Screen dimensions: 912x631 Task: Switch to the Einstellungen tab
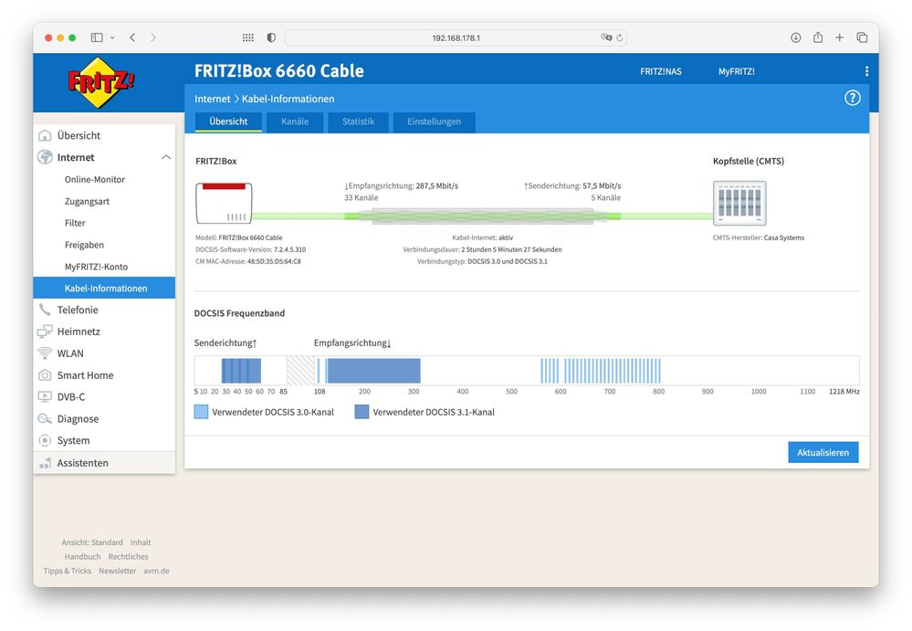(x=434, y=121)
